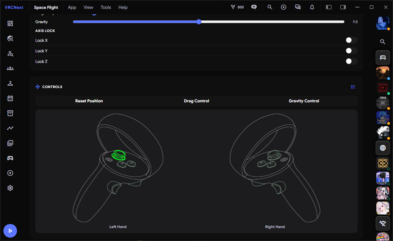The width and height of the screenshot is (393, 241).
Task: Open the white starburst friend thumbnail
Action: pyautogui.click(x=383, y=103)
